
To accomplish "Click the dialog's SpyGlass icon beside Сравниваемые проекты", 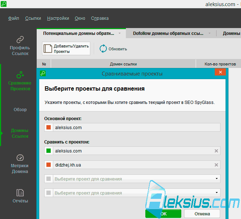I will pyautogui.click(x=43, y=73).
